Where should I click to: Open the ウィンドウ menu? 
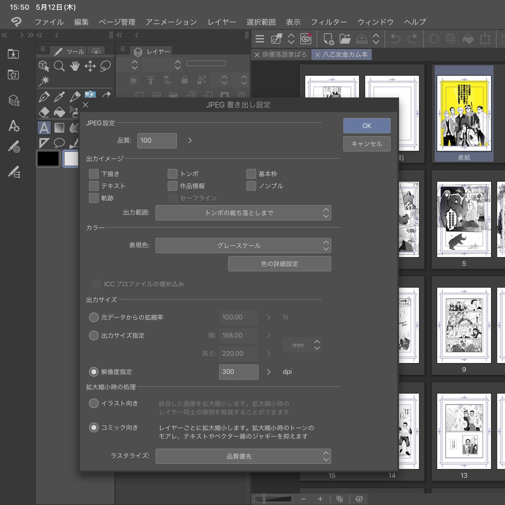[375, 22]
